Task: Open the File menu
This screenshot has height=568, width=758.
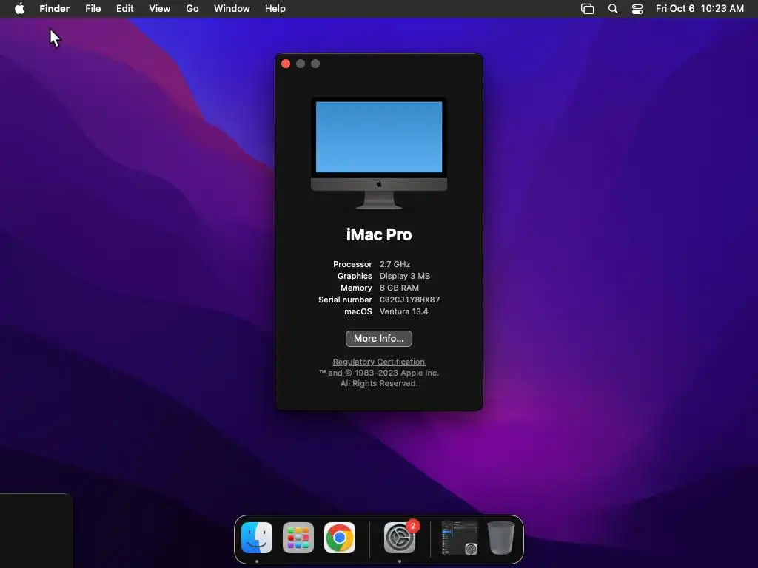Action: 93,9
